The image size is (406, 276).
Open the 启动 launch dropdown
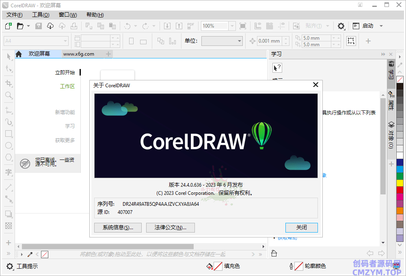click(x=381, y=26)
